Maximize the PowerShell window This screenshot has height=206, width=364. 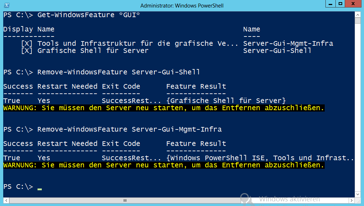(340, 4)
